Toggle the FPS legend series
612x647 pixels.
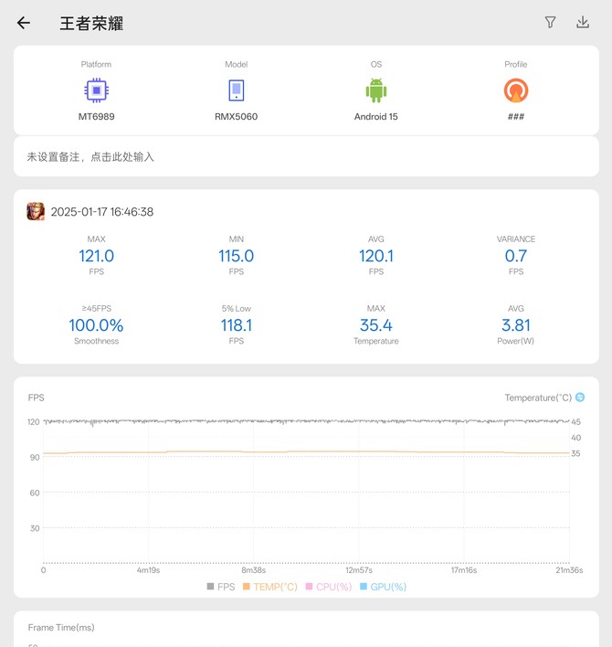(x=220, y=587)
